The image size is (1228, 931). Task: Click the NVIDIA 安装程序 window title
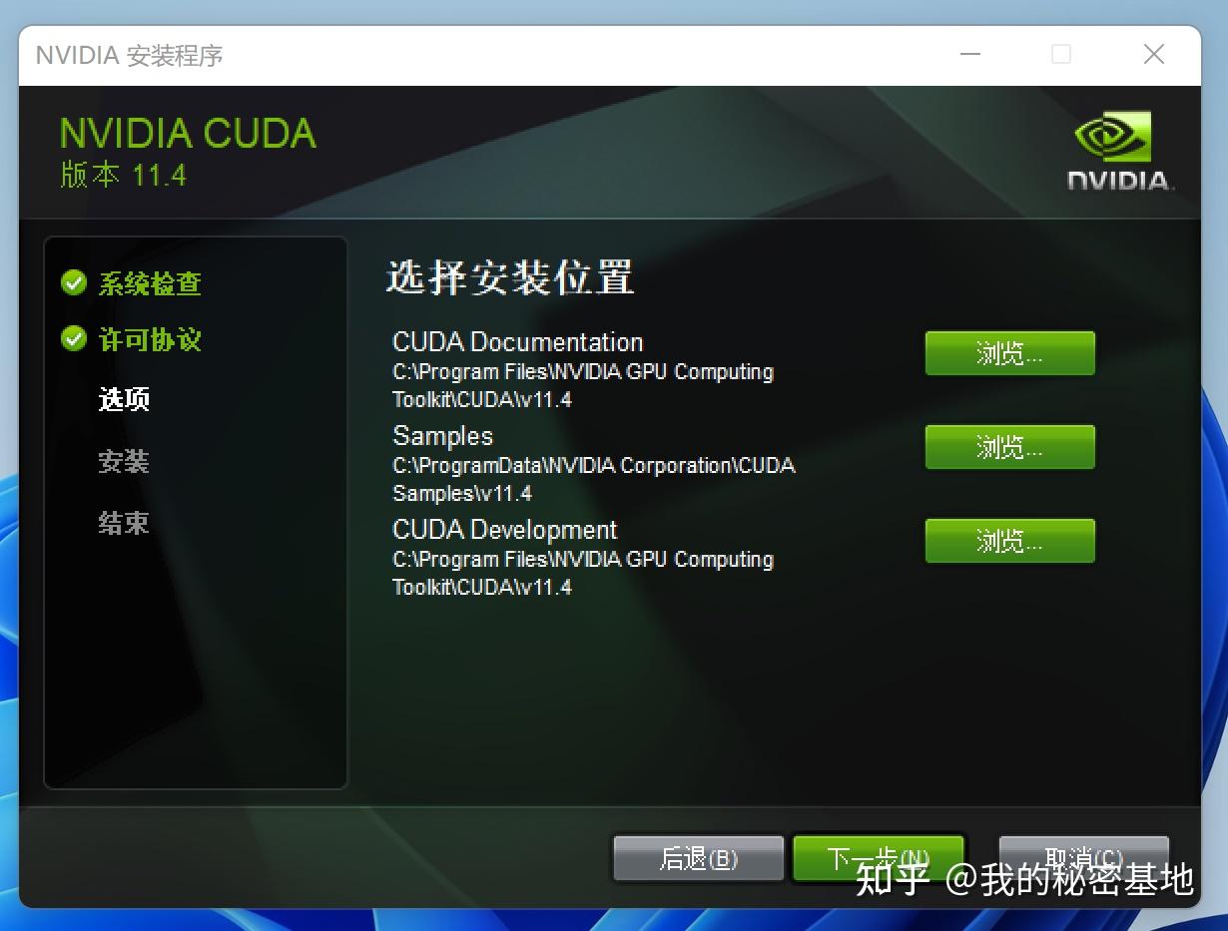(x=130, y=55)
